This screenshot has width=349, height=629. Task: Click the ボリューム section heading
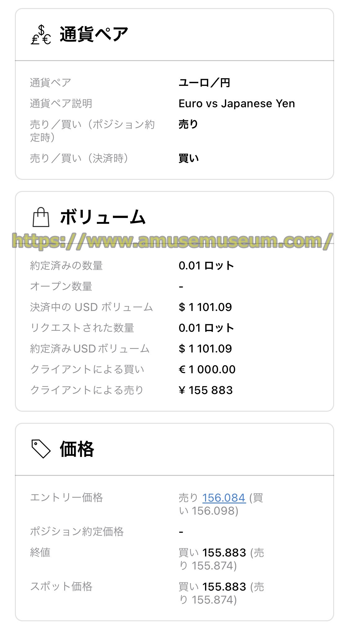click(103, 217)
